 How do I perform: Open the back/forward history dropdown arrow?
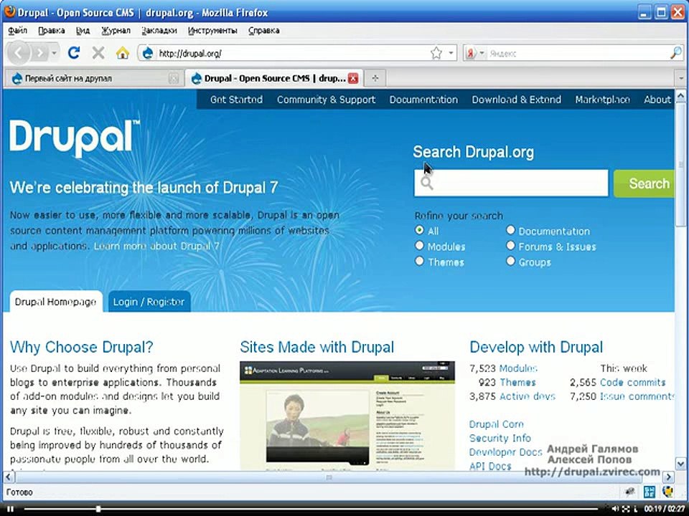[x=54, y=53]
